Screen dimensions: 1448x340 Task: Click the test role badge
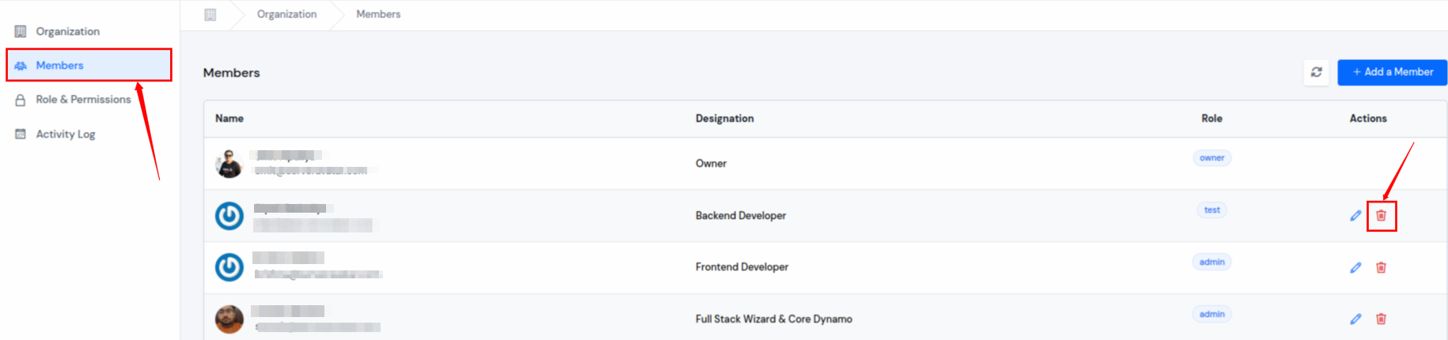(1211, 210)
